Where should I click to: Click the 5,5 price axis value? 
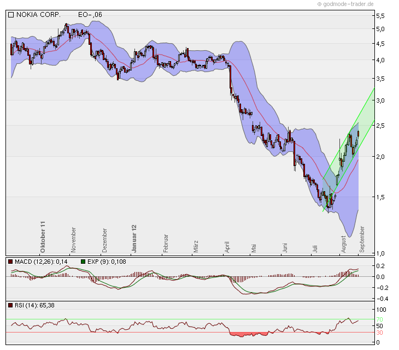point(380,16)
